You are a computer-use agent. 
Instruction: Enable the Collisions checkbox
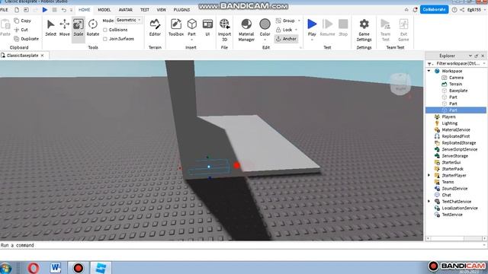tap(105, 30)
